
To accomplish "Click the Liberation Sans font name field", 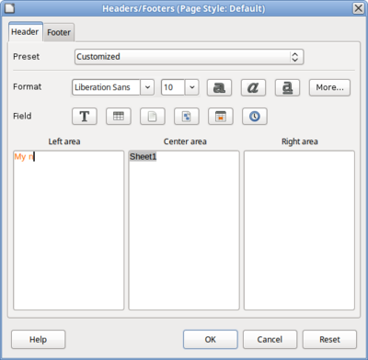I will [106, 87].
